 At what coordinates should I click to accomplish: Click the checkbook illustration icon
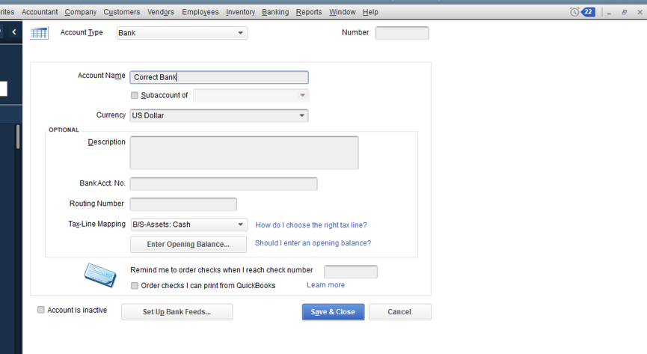100,275
